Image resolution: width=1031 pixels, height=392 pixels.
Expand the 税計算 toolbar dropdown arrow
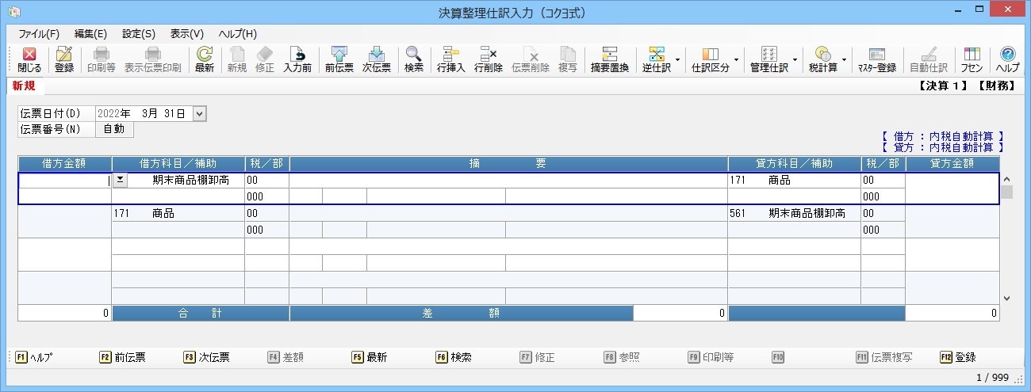tap(844, 60)
